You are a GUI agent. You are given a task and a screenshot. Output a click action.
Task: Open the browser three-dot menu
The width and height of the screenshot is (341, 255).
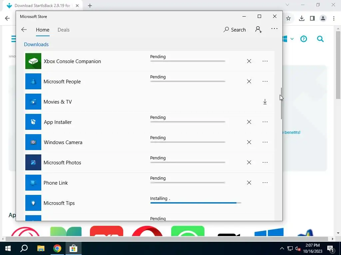(334, 18)
